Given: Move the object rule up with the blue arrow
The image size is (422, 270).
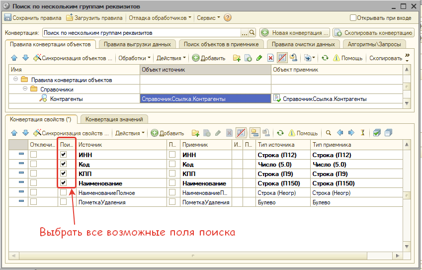Looking at the screenshot, I should pos(14,58).
